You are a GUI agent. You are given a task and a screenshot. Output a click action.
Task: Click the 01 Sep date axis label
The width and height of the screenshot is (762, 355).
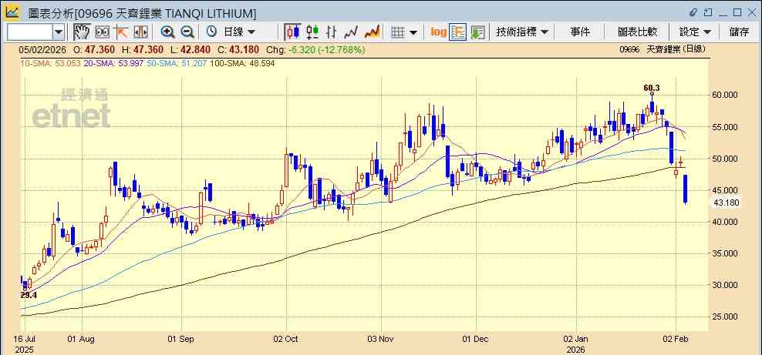click(182, 339)
